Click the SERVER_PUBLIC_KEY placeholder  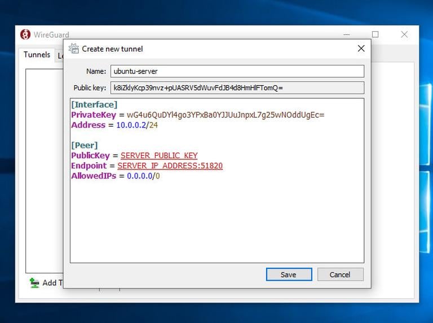(159, 155)
